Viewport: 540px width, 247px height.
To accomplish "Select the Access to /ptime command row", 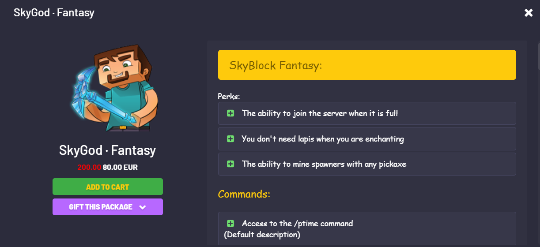I will [367, 228].
